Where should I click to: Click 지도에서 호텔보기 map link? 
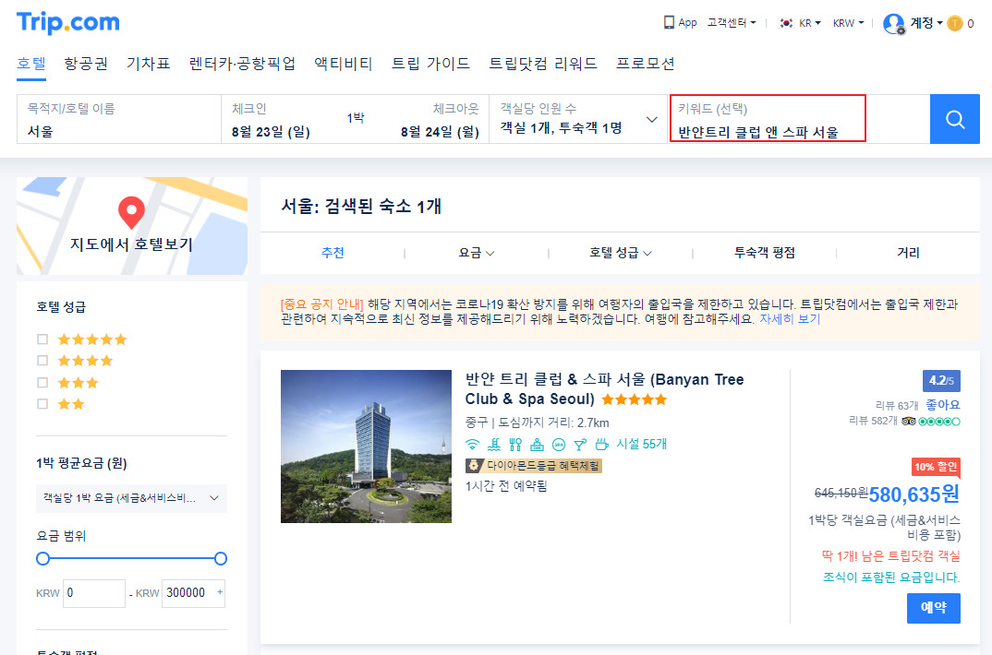(x=131, y=244)
